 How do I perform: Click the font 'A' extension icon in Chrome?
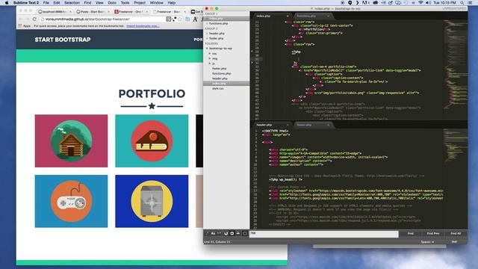(x=195, y=19)
